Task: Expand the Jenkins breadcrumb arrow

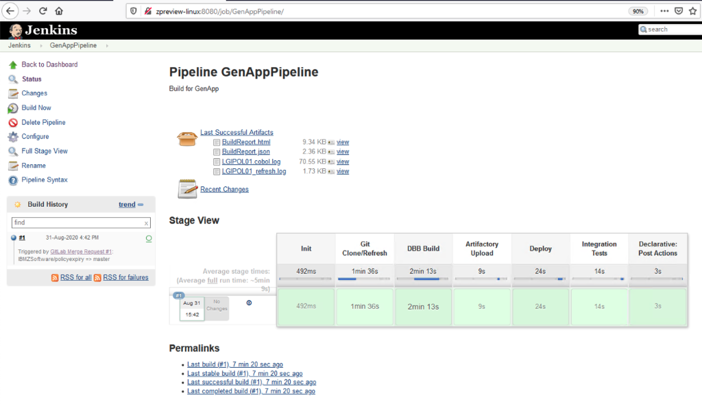Action: (40, 46)
